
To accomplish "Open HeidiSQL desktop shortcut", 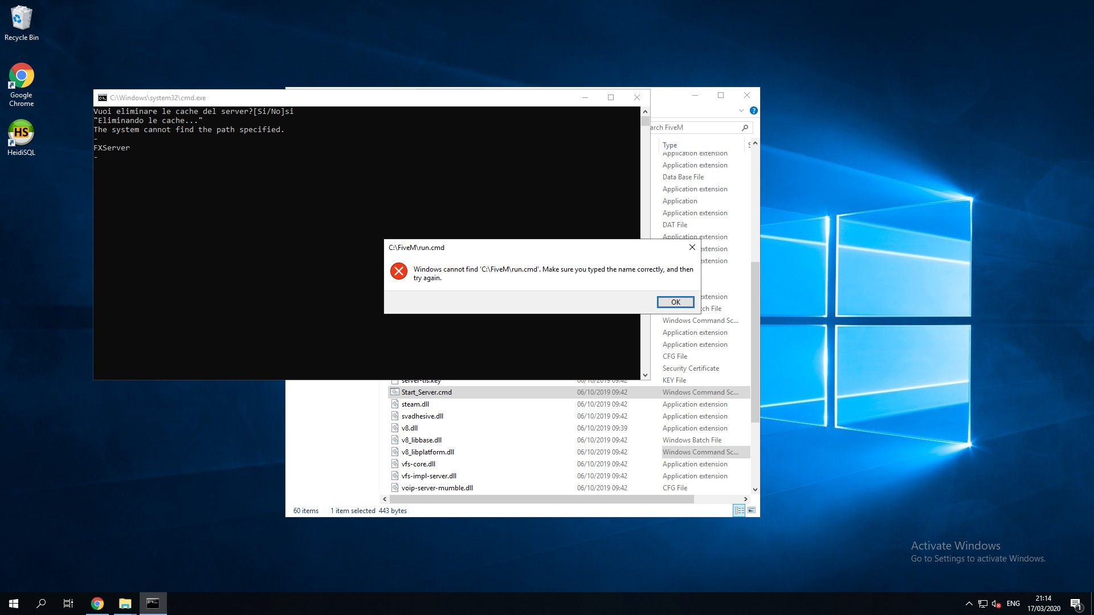I will point(22,138).
